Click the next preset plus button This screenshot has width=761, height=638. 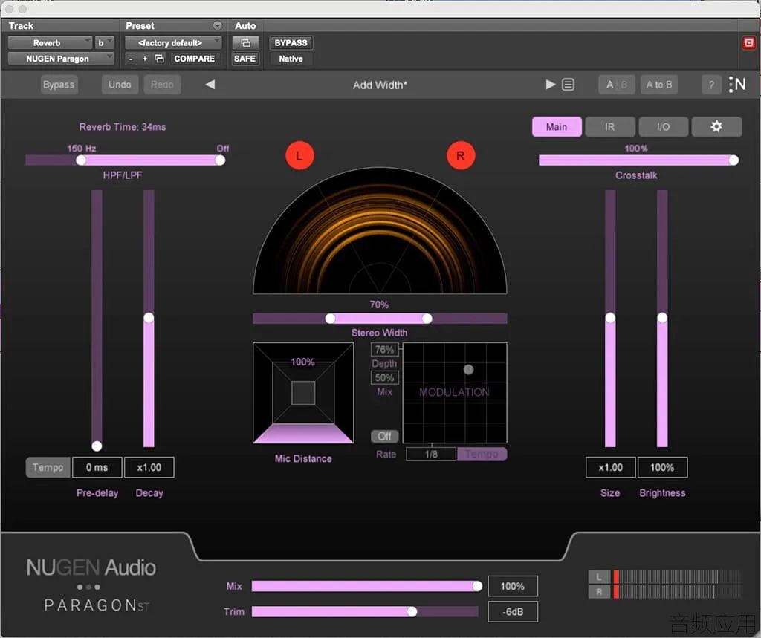pyautogui.click(x=145, y=59)
